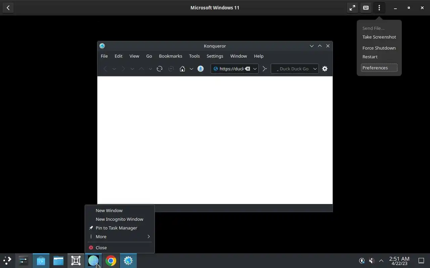Screen dimensions: 430x268
Task: Open the Help menu in Konqueror
Action: point(259,56)
